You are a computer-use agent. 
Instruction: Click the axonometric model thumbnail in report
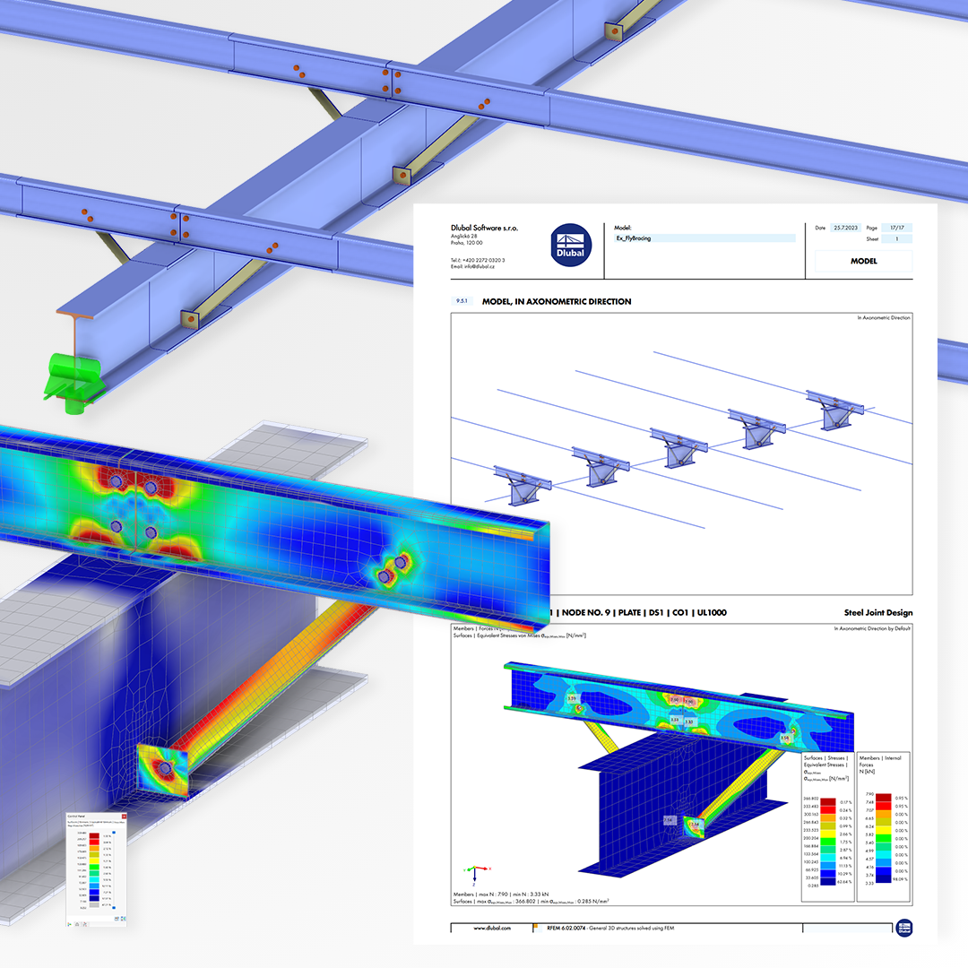pos(681,454)
